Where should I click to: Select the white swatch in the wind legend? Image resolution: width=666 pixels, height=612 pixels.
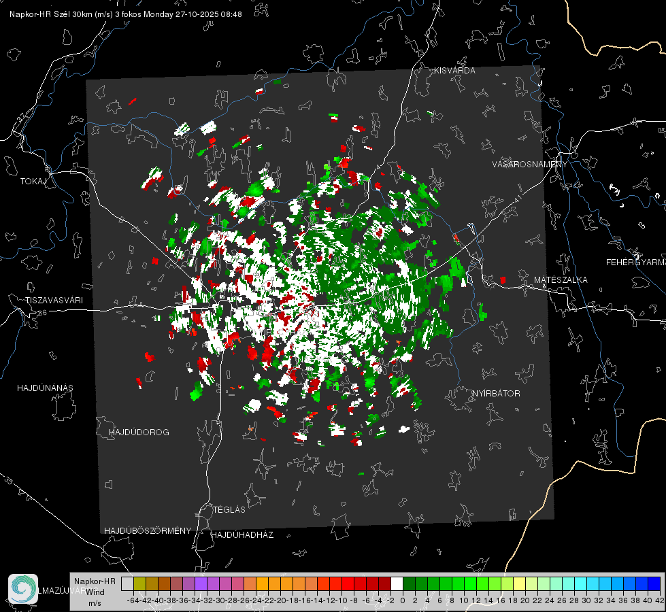(x=397, y=583)
